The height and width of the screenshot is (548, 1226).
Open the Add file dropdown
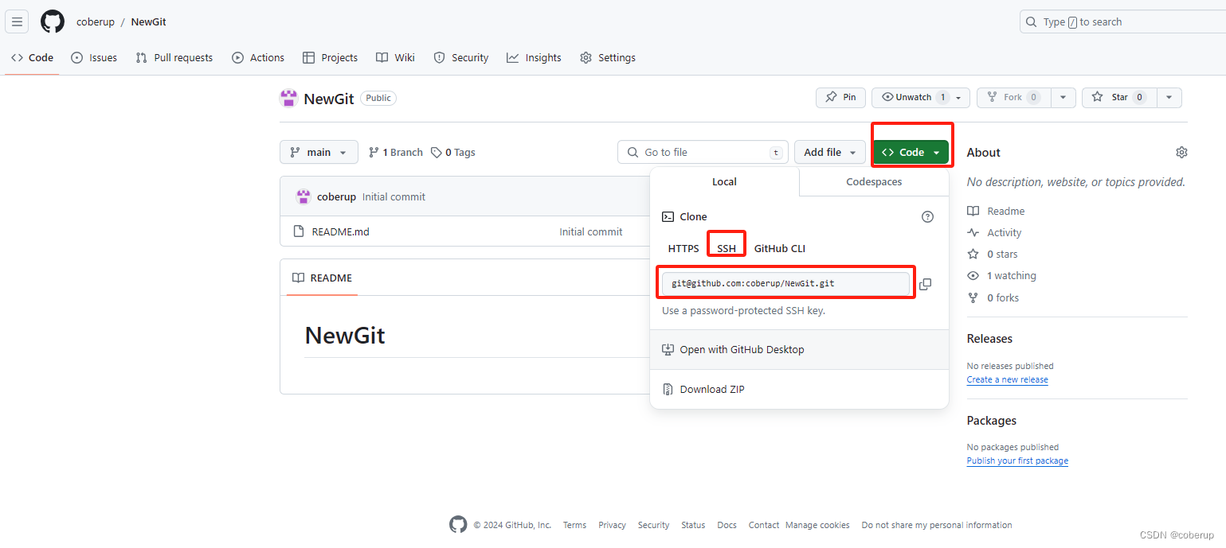(x=830, y=152)
